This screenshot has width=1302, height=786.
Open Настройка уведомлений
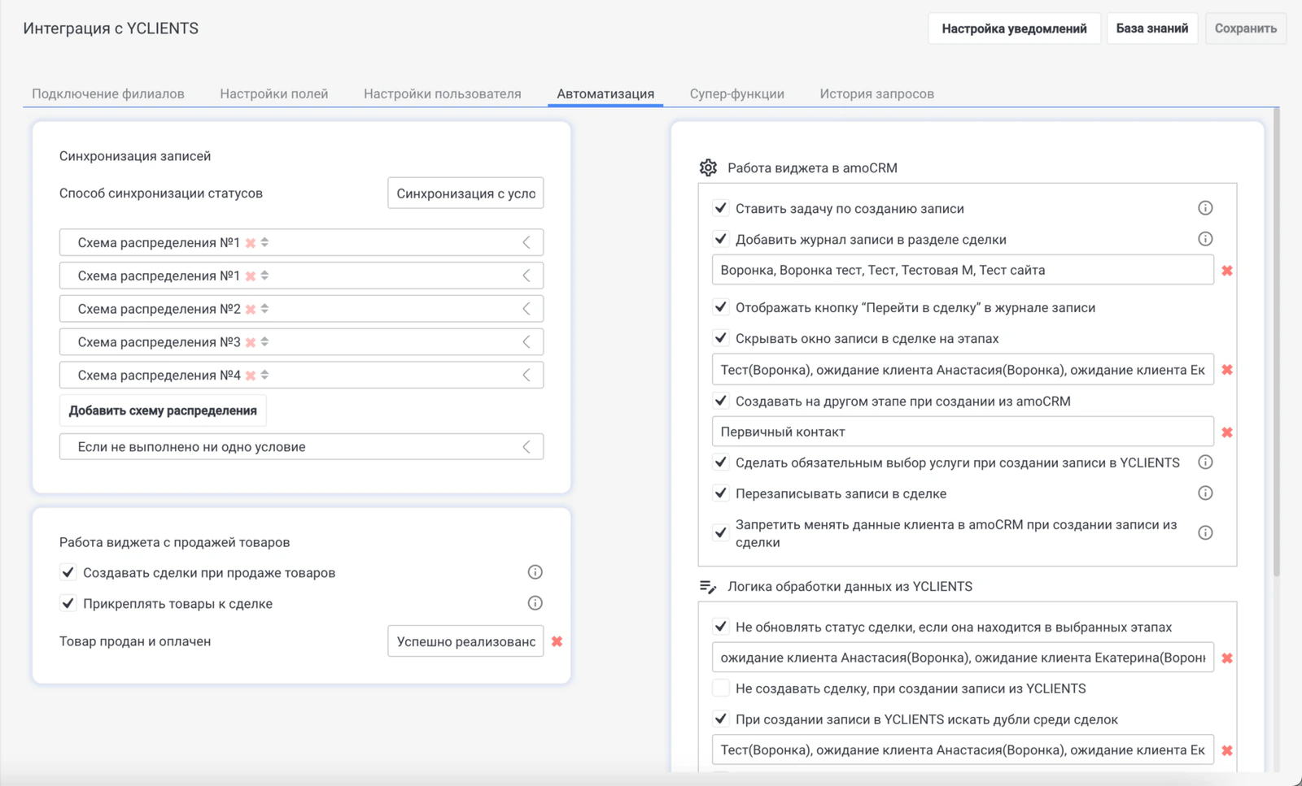pos(1014,28)
